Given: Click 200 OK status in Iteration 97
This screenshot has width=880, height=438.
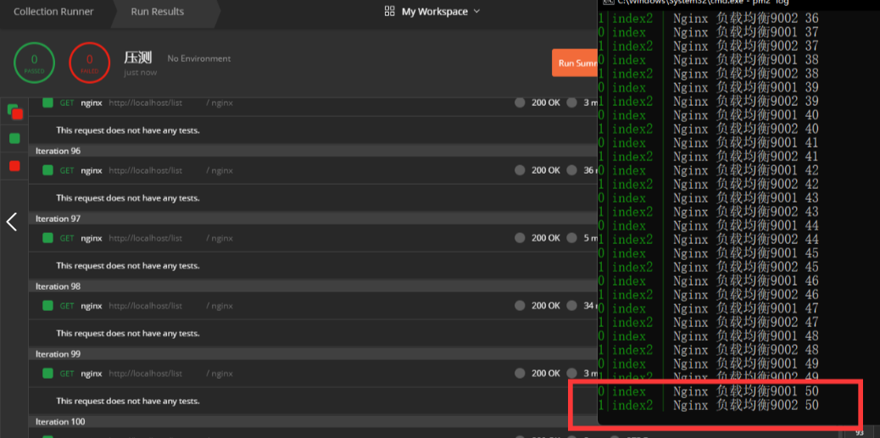Looking at the screenshot, I should pyautogui.click(x=545, y=238).
